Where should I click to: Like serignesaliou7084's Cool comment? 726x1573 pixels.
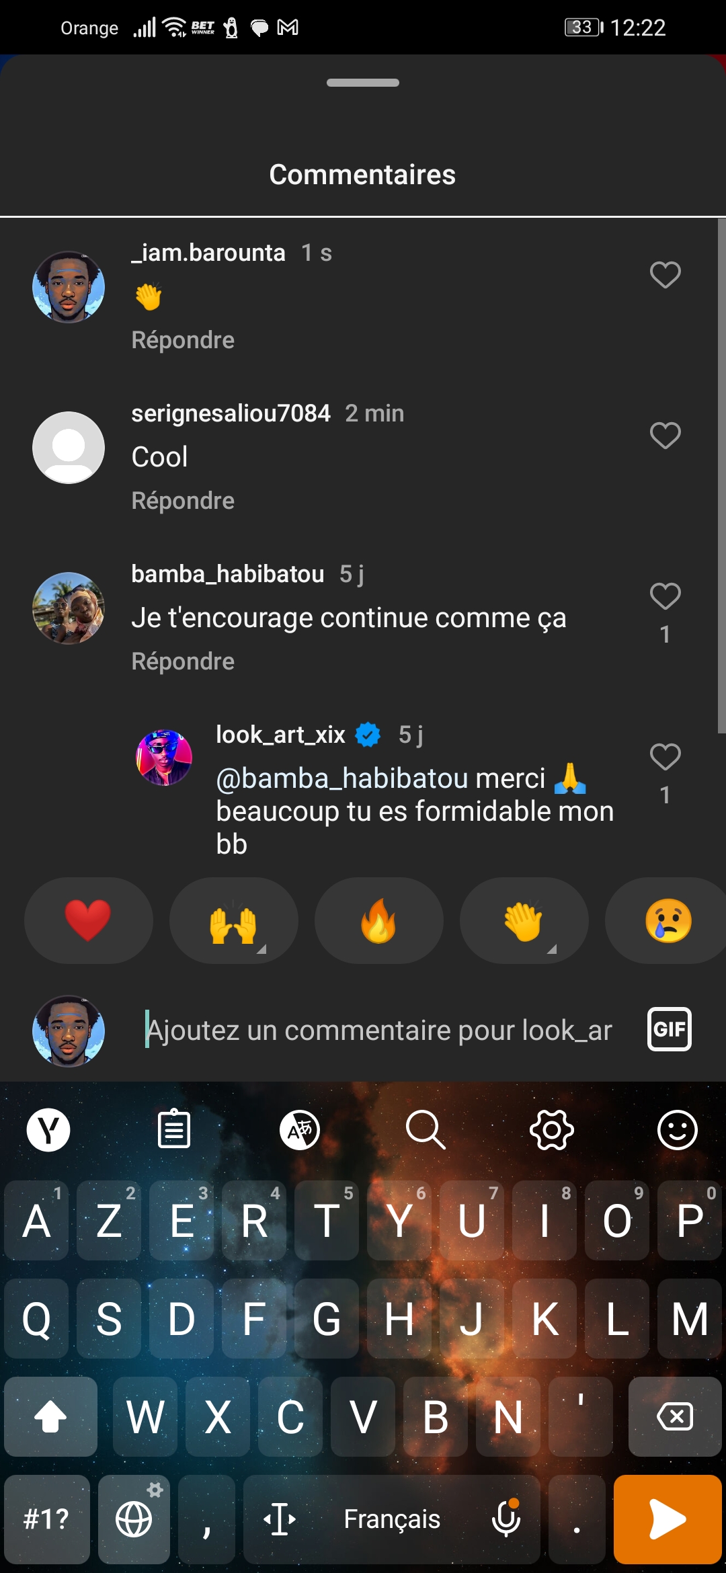pyautogui.click(x=665, y=436)
